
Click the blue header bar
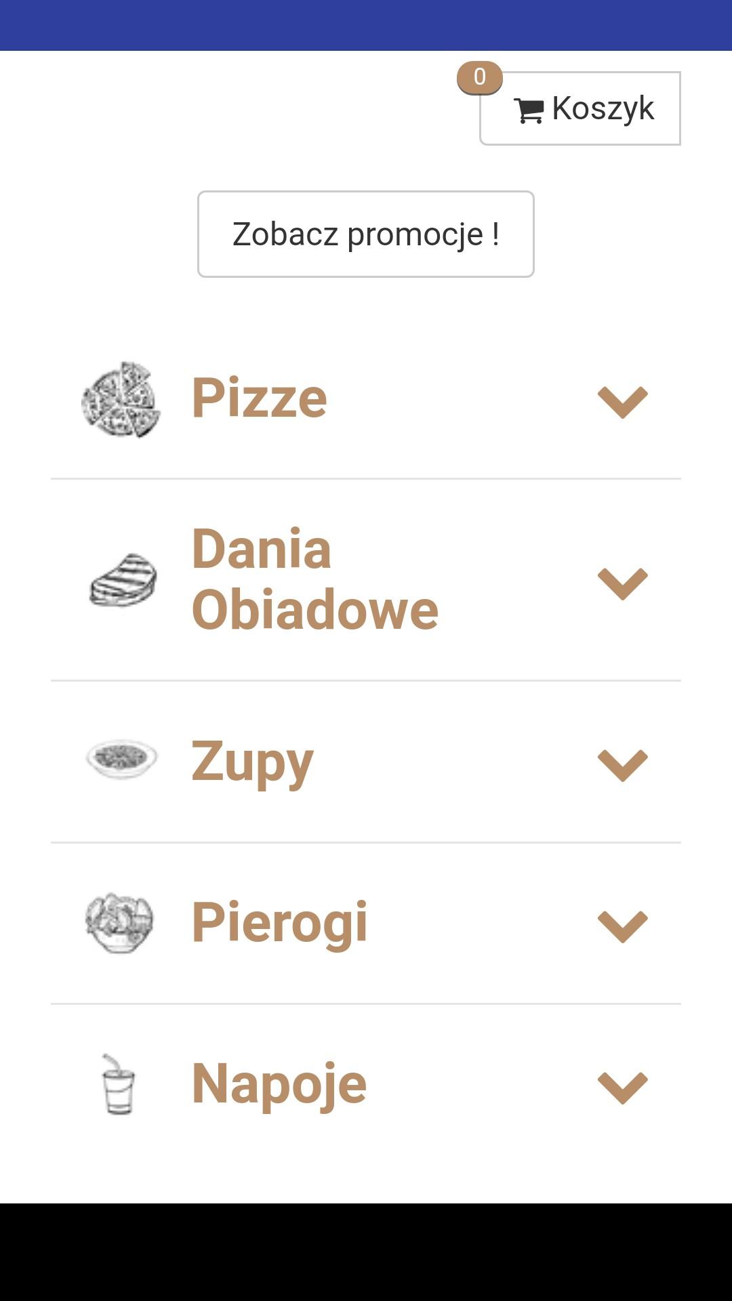pyautogui.click(x=366, y=25)
